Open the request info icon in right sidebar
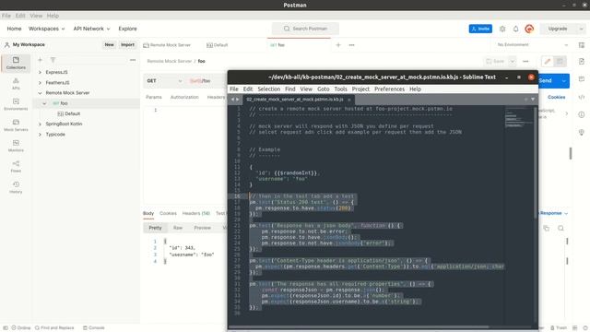The width and height of the screenshot is (590, 332). 582,114
